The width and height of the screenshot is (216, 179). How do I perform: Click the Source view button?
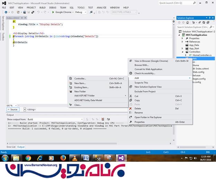click(12, 110)
